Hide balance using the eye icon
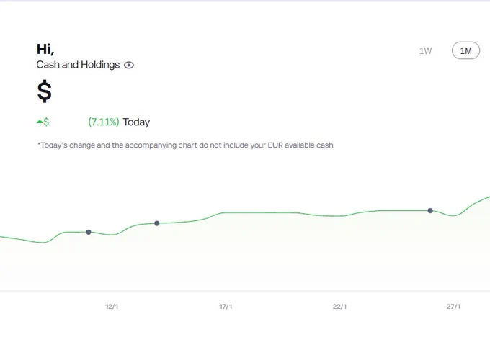This screenshot has width=490, height=337. (x=129, y=65)
